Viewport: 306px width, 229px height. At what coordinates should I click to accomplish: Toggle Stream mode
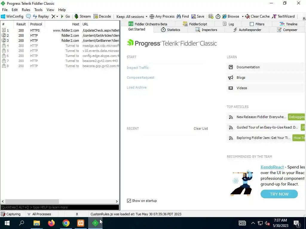click(82, 16)
